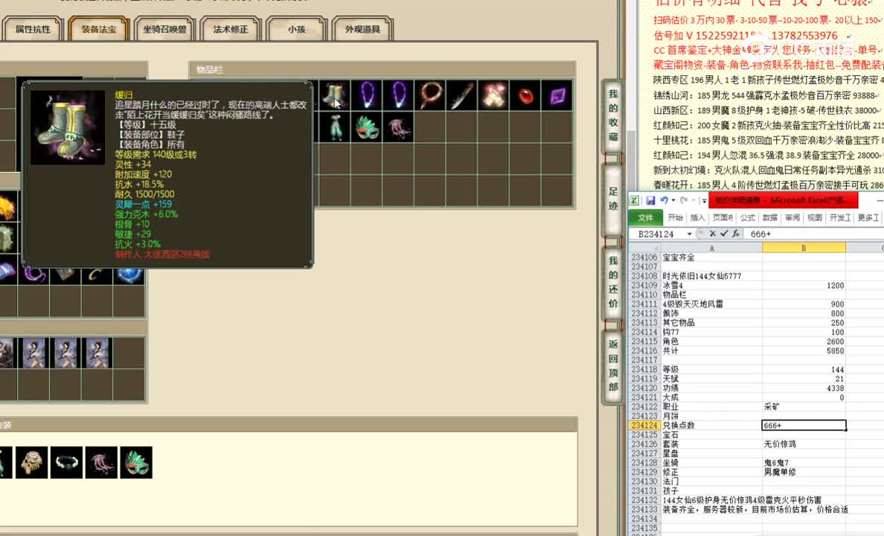Open the Excel 开始 ribbon tab

pyautogui.click(x=675, y=218)
